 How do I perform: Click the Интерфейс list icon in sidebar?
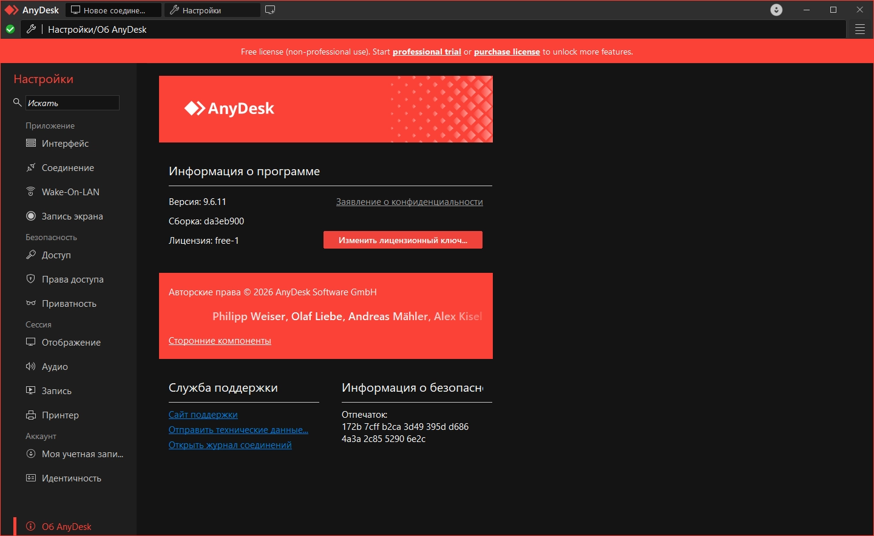[x=31, y=143]
